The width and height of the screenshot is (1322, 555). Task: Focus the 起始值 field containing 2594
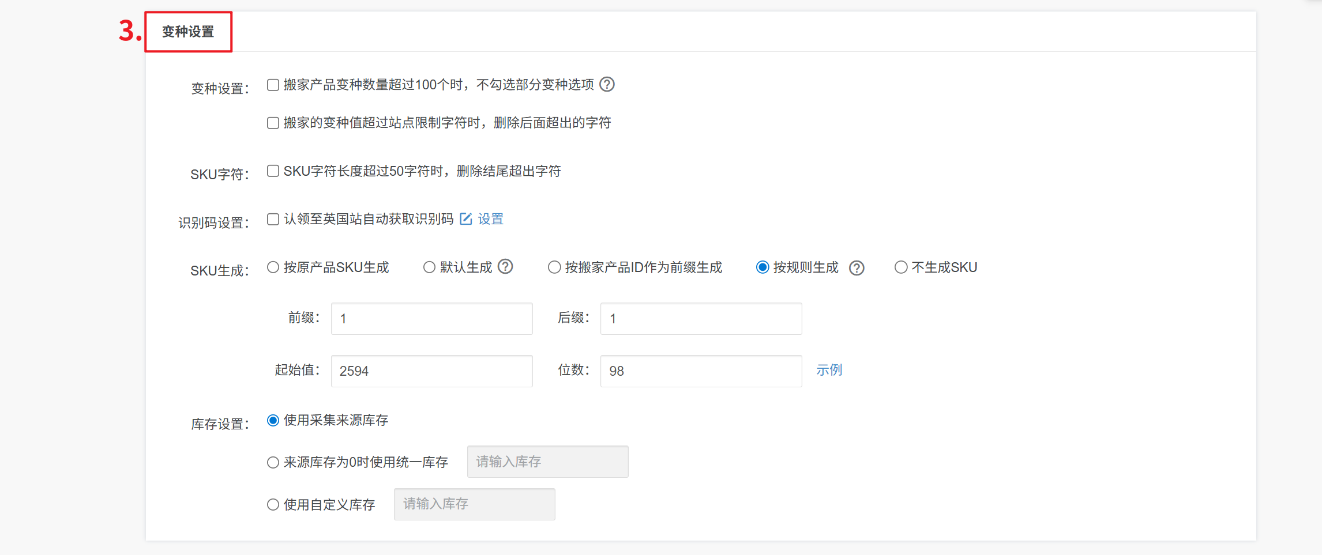coord(431,371)
